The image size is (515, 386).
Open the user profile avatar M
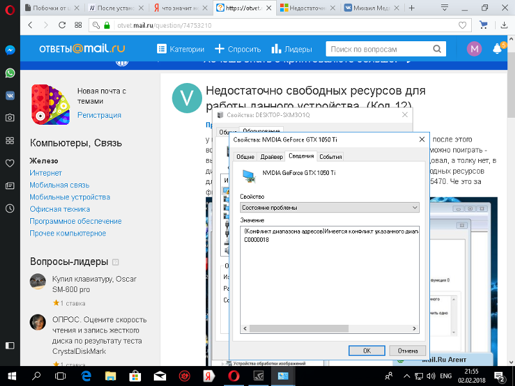click(x=474, y=50)
